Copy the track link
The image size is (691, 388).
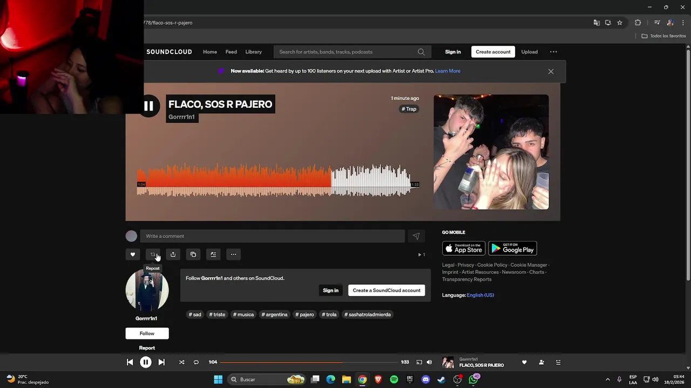point(193,254)
